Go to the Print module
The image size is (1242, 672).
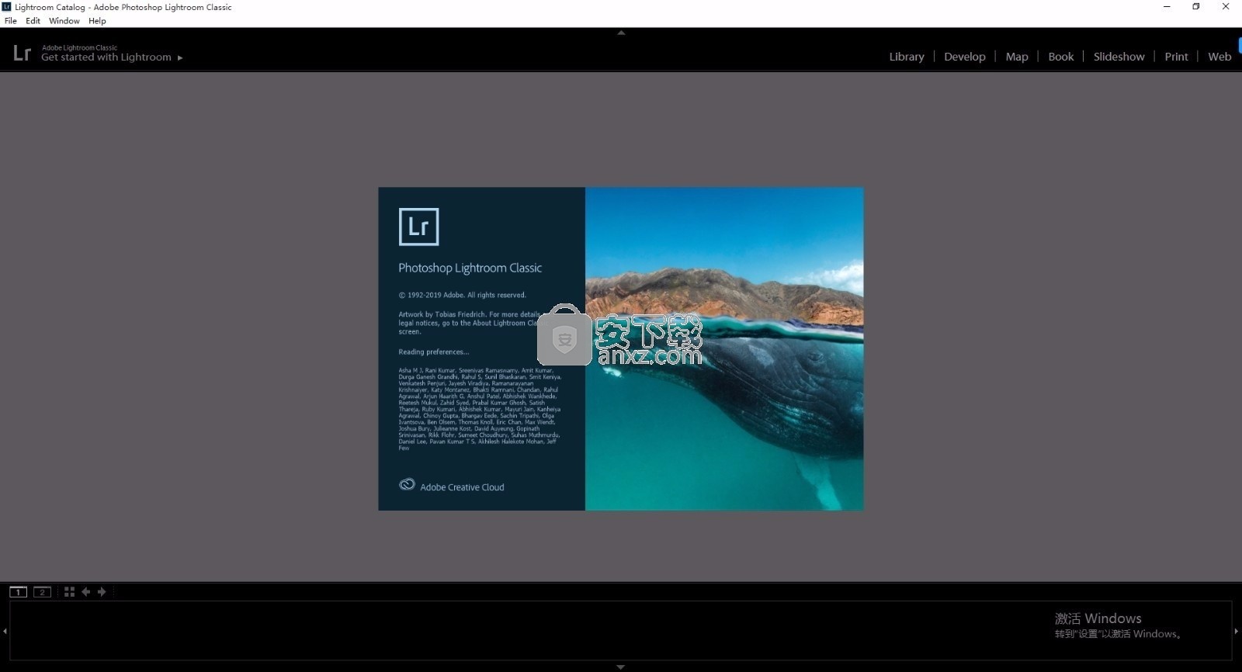pyautogui.click(x=1176, y=57)
